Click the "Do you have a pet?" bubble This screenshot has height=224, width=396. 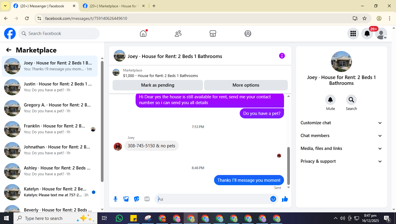[262, 113]
